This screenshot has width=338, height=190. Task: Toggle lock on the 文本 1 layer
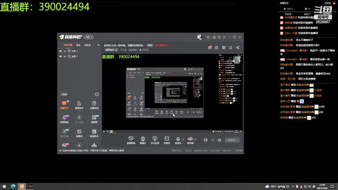pyautogui.click(x=65, y=51)
